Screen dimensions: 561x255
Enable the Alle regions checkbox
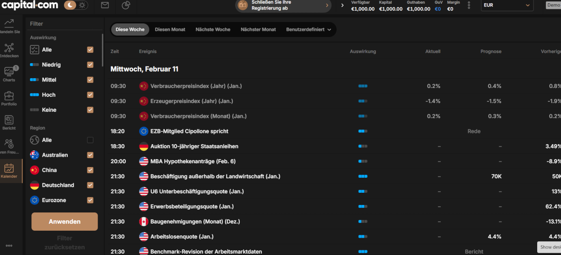tap(90, 140)
